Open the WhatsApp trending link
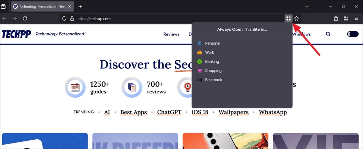Screen dimensions: 363x149 pyautogui.click(x=273, y=112)
